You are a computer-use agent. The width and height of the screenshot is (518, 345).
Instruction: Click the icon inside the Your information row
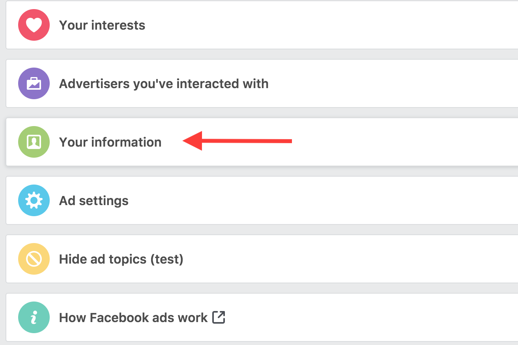34,142
